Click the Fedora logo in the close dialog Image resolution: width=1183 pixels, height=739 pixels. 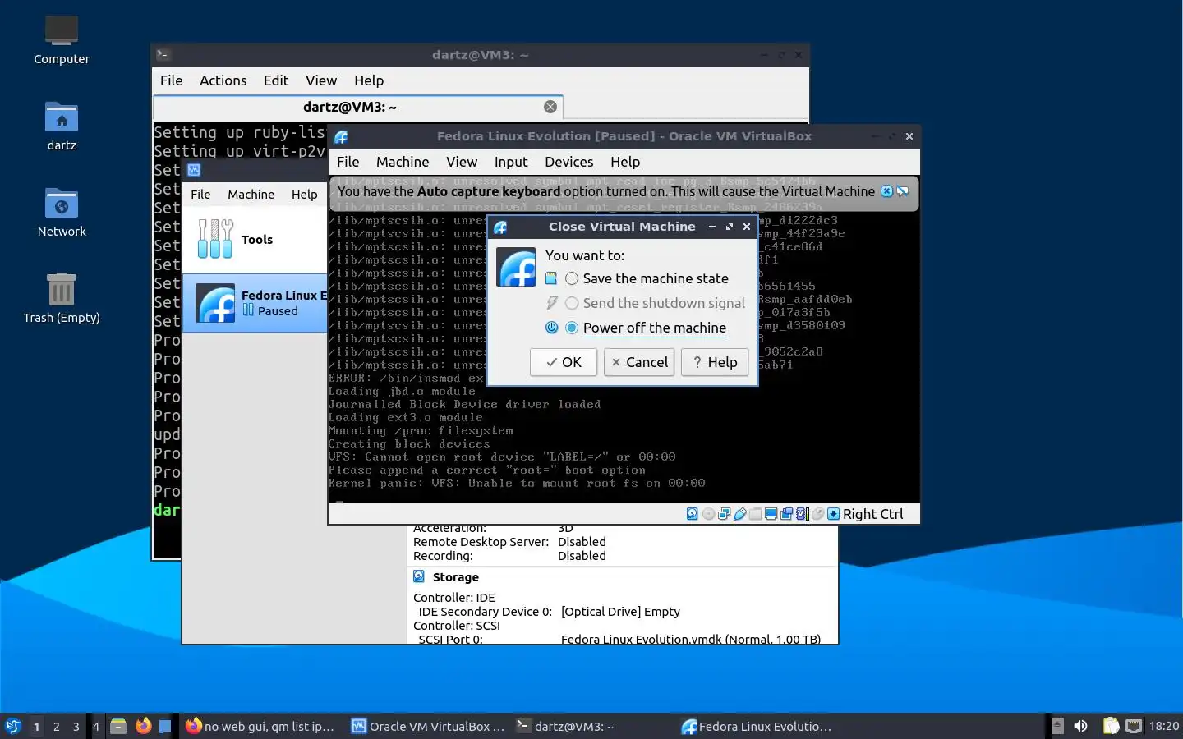pyautogui.click(x=517, y=268)
